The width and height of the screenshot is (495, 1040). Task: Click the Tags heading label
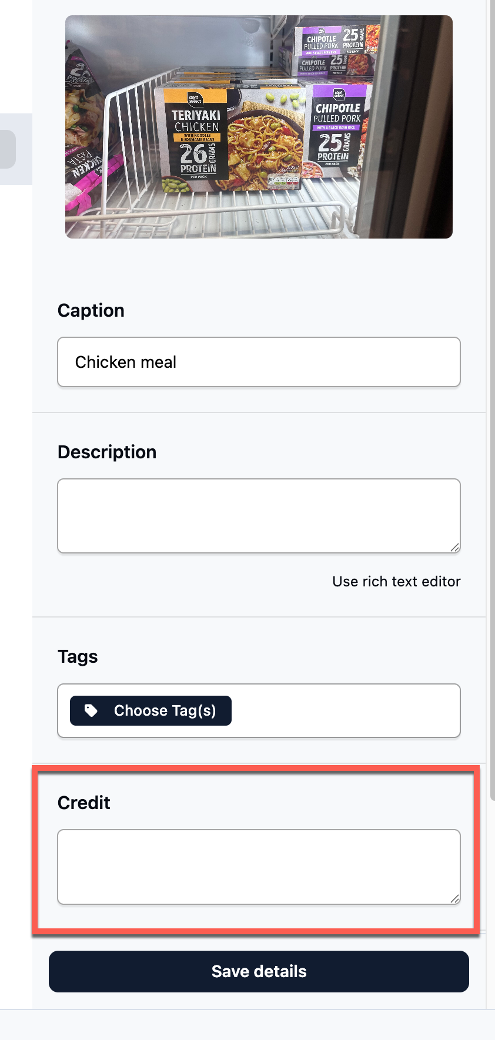tap(78, 656)
